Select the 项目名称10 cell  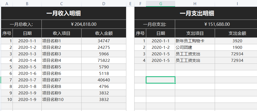pyautogui.click(x=61, y=99)
